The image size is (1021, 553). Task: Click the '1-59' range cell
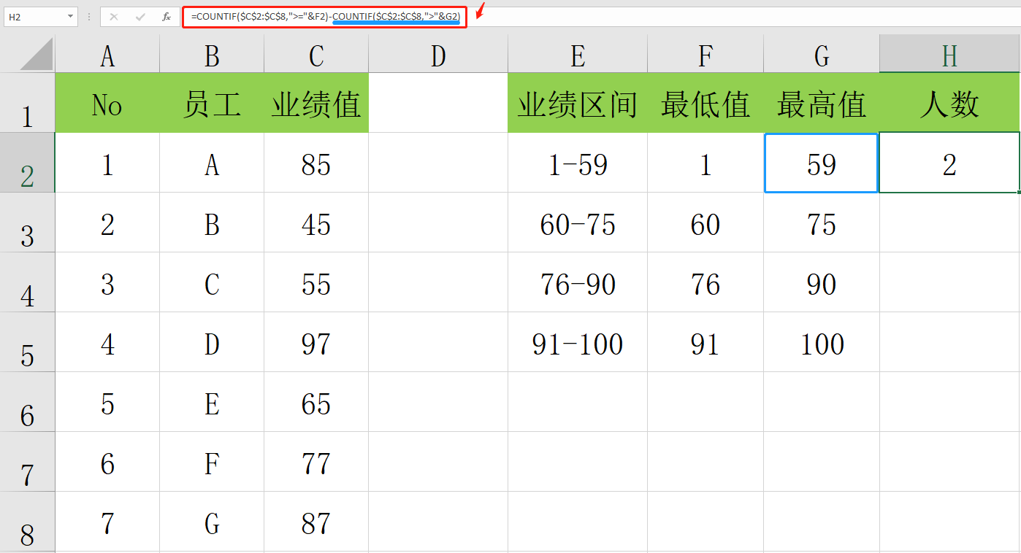pyautogui.click(x=578, y=163)
